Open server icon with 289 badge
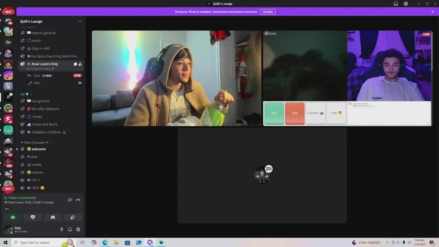Screen dimensions: 439x247 point(8,162)
